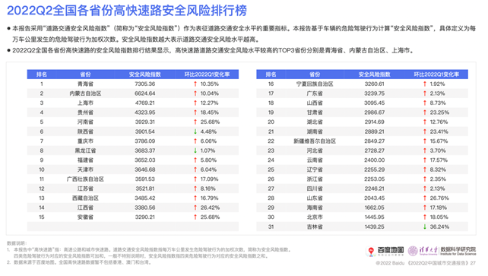The width and height of the screenshot is (488, 276).
Task: Click the green down arrow in 陕西省 row
Action: pos(195,132)
